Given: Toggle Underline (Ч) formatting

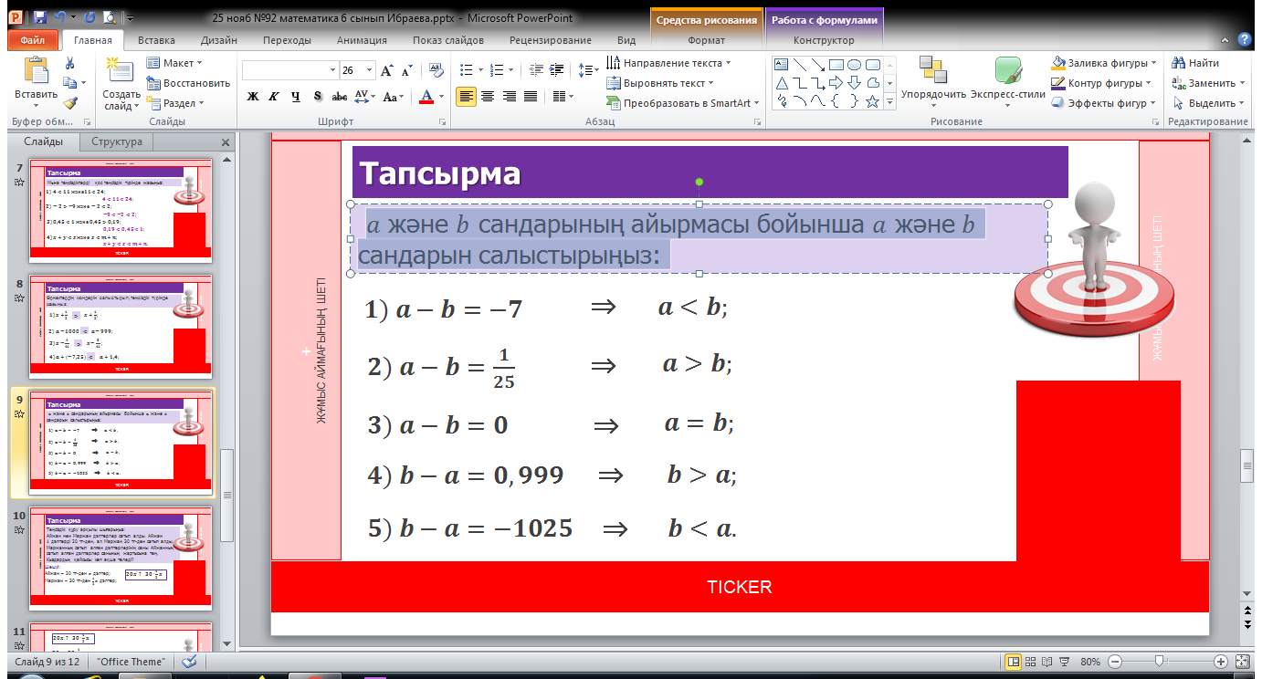Looking at the screenshot, I should coord(295,97).
